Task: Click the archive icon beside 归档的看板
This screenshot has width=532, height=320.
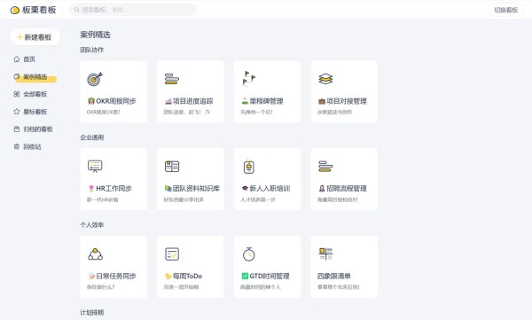Action: point(17,129)
